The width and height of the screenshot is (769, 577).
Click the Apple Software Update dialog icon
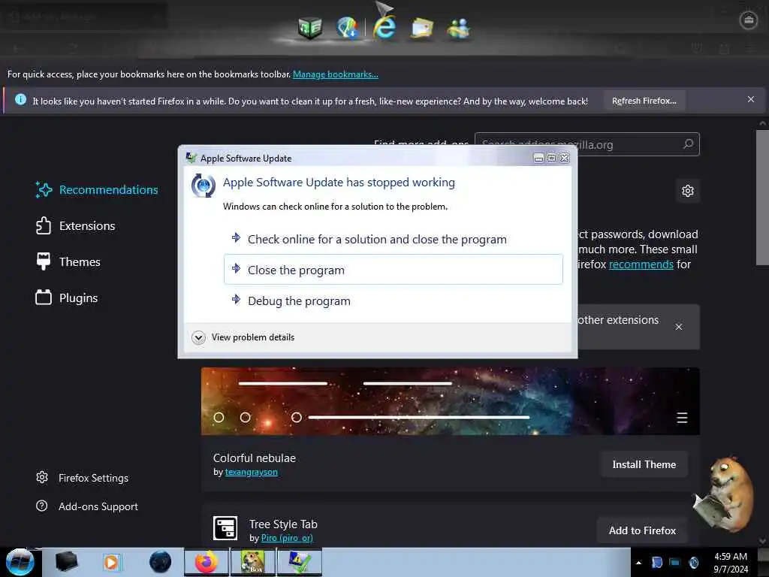[x=203, y=186]
